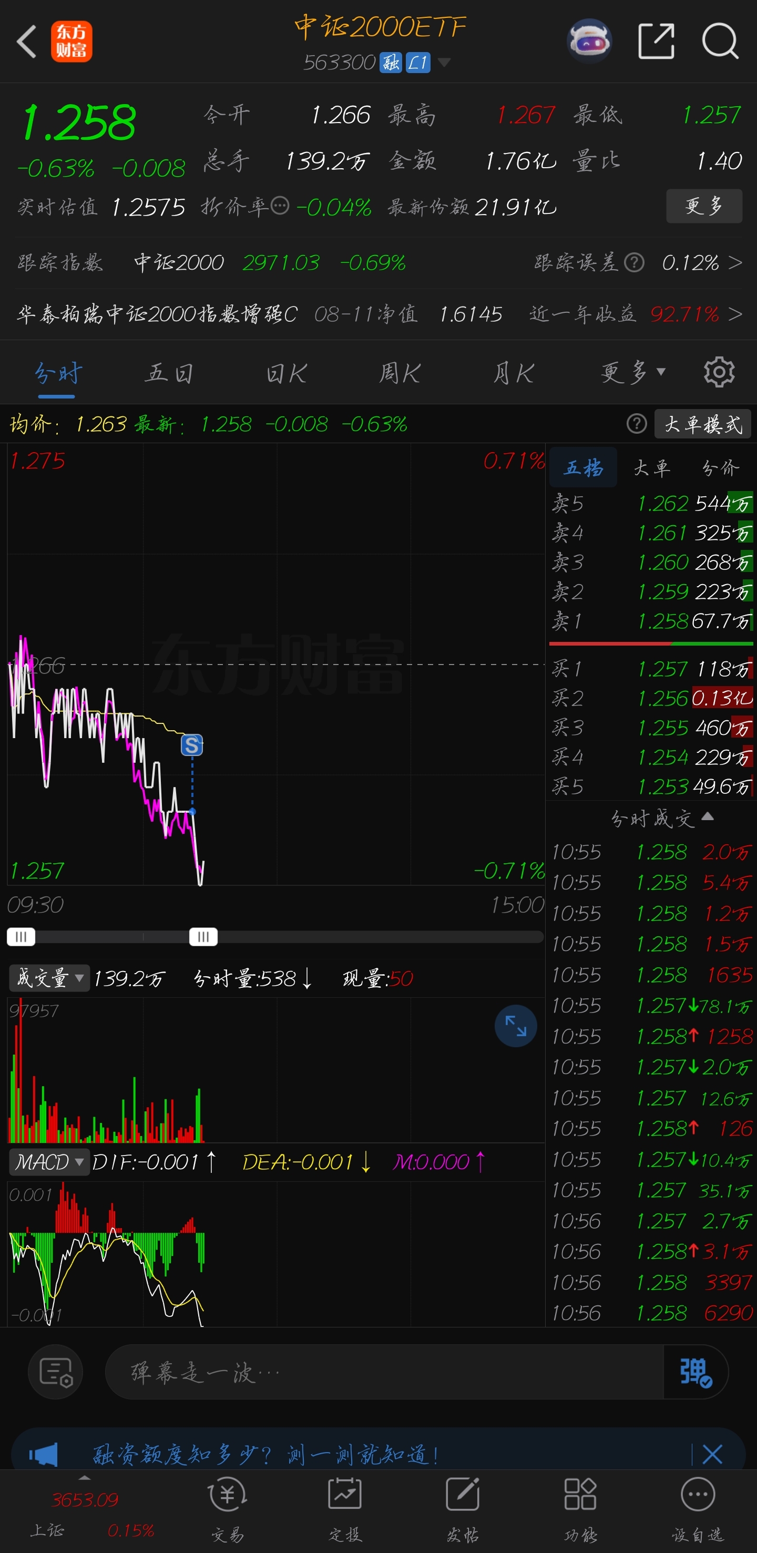Switch to the 月K tab

(x=513, y=373)
